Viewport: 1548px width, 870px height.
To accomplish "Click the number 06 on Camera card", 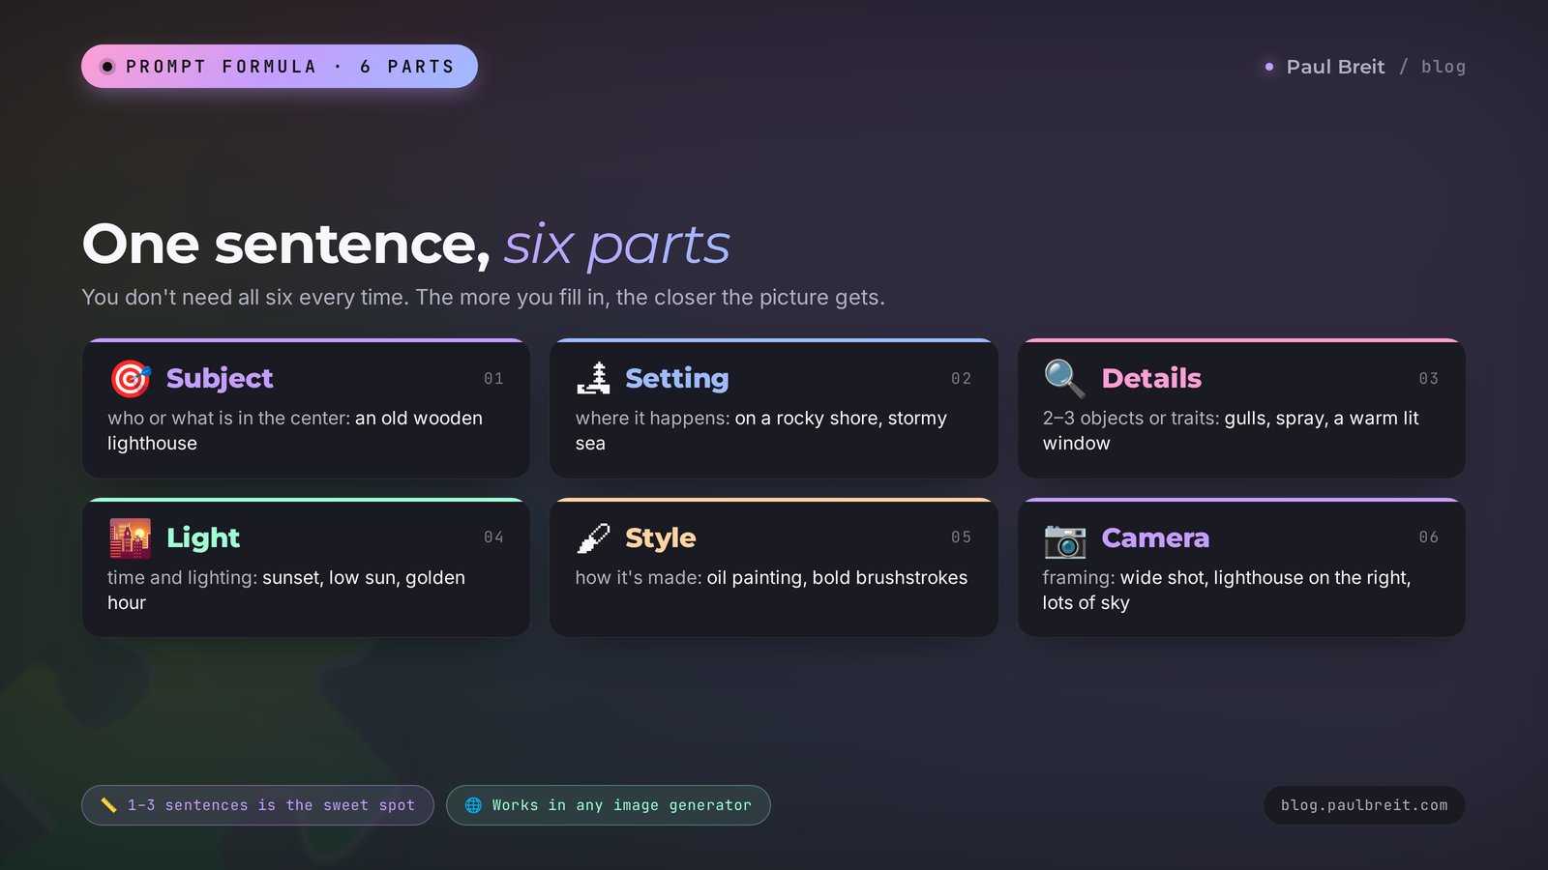I will point(1428,536).
